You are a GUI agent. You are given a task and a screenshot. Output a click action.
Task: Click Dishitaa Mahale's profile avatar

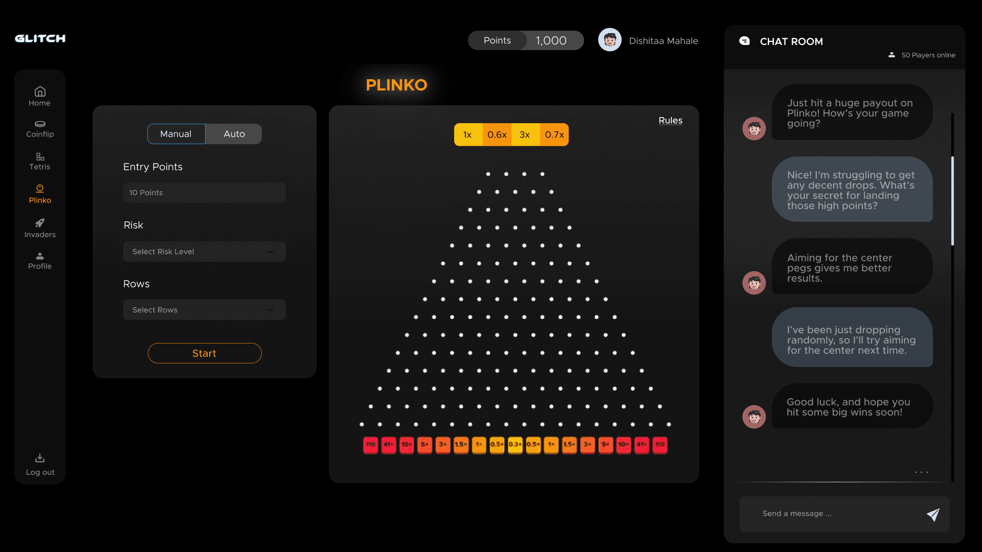(x=610, y=40)
